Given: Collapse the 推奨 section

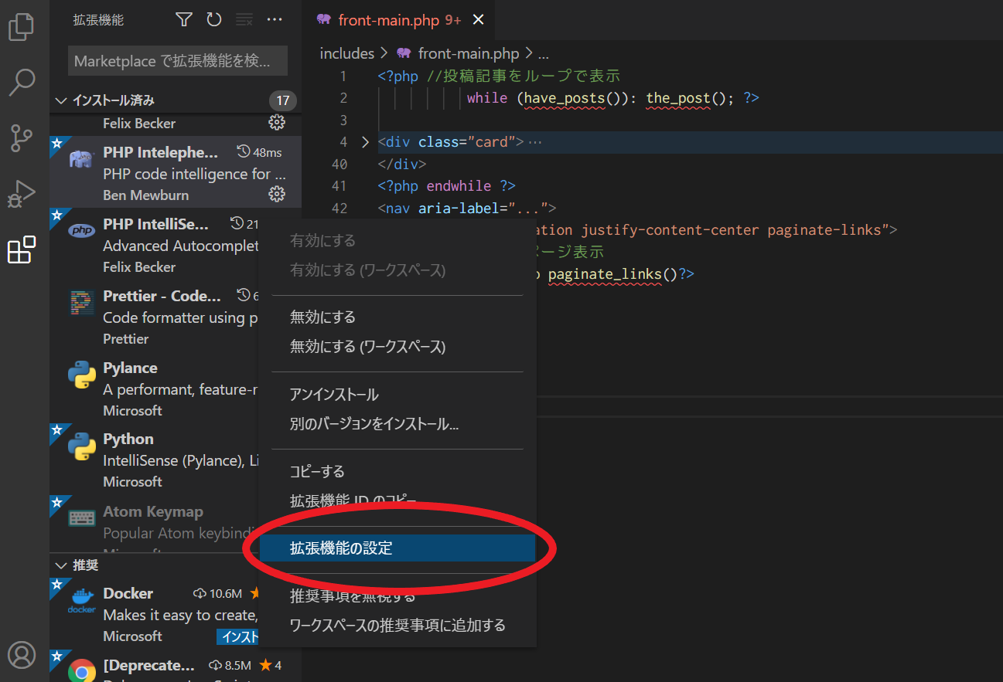Looking at the screenshot, I should click(61, 565).
